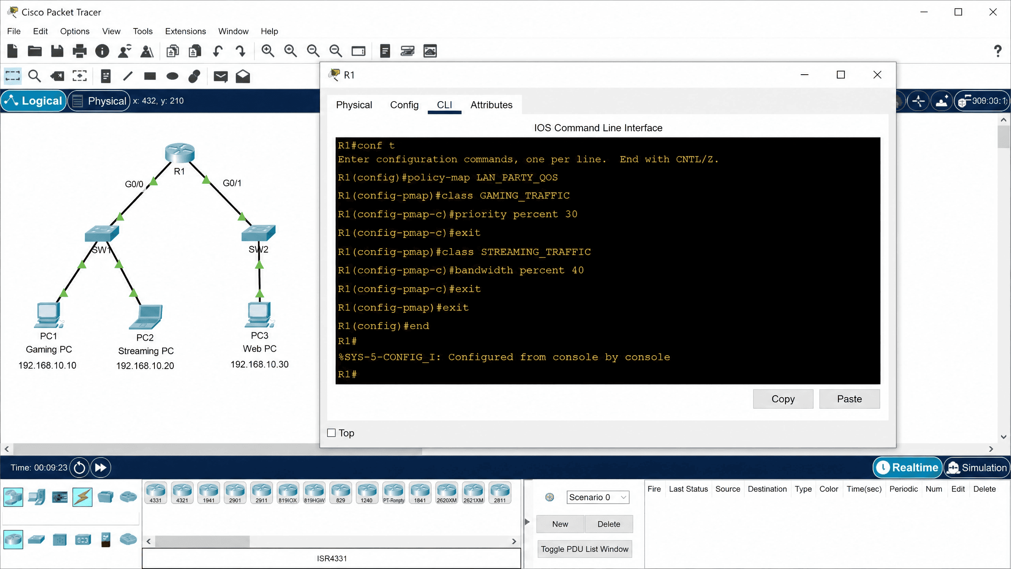This screenshot has width=1011, height=569.
Task: Switch to the Attributes tab in R1
Action: pos(491,105)
